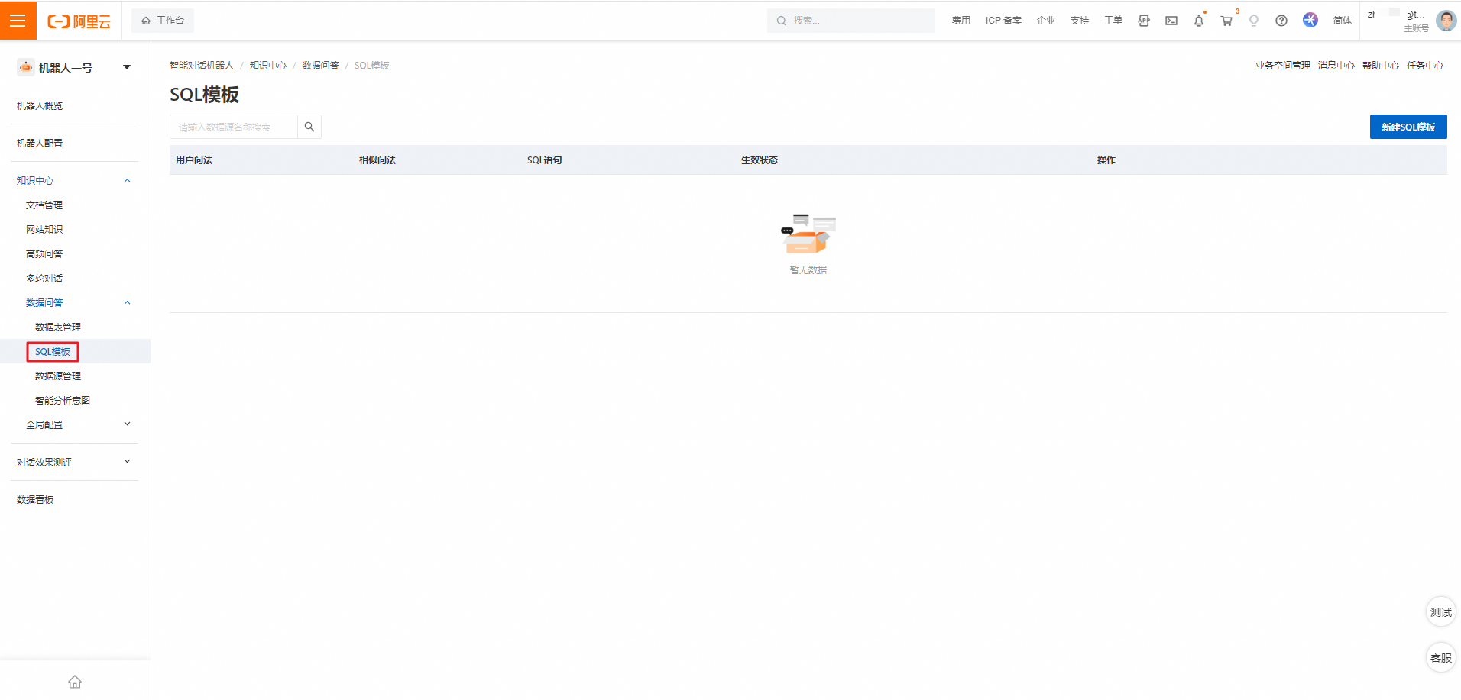1461x700 pixels.
Task: Click the user profile avatar
Action: click(1446, 20)
